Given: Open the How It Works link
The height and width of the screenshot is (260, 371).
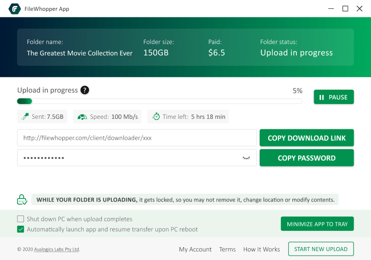Looking at the screenshot, I should point(262,249).
